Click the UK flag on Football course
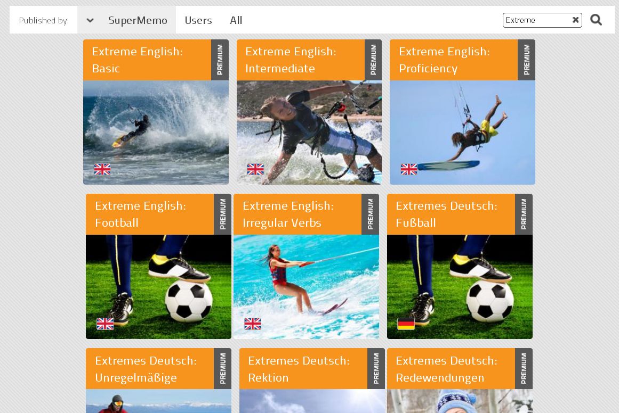The height and width of the screenshot is (413, 619). [x=106, y=324]
